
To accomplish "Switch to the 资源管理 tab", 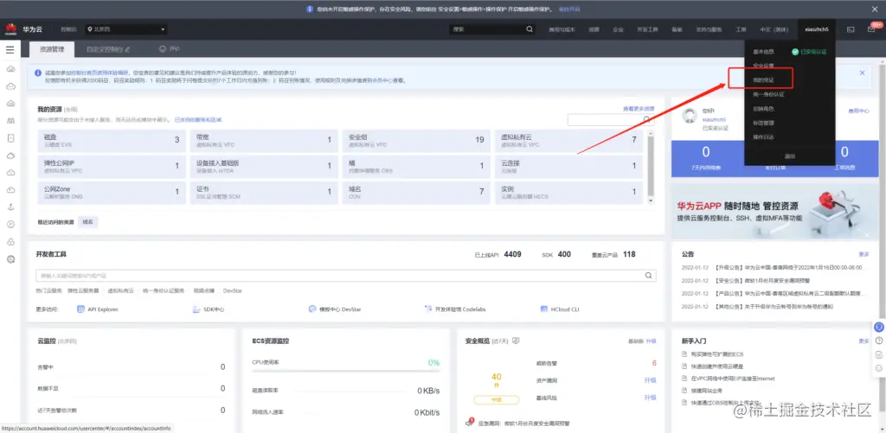I will click(x=52, y=49).
